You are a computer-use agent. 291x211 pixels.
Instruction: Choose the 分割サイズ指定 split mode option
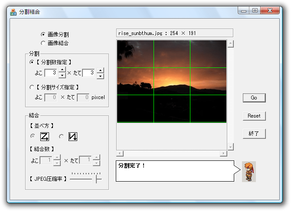(32, 87)
